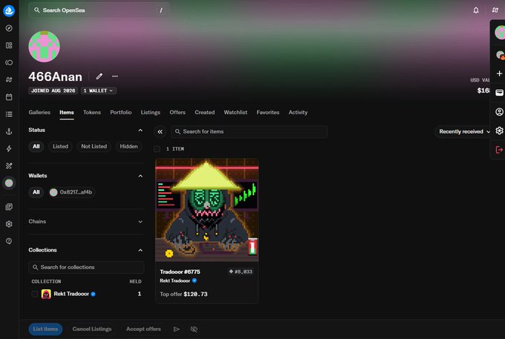This screenshot has width=505, height=339.
Task: Click the Search for collections field
Action: tap(86, 267)
